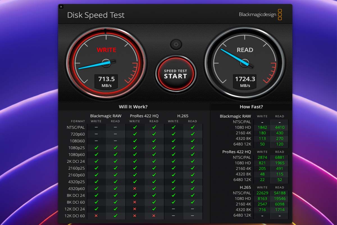
Task: Select the 12K DCI 60 format row label
Action: coord(75,216)
